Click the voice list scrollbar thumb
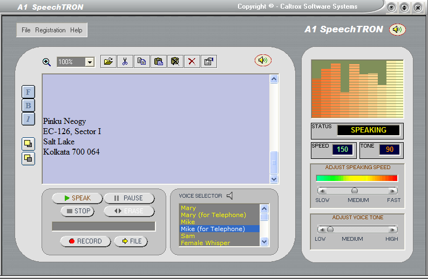This screenshot has width=428, height=279. pyautogui.click(x=264, y=217)
